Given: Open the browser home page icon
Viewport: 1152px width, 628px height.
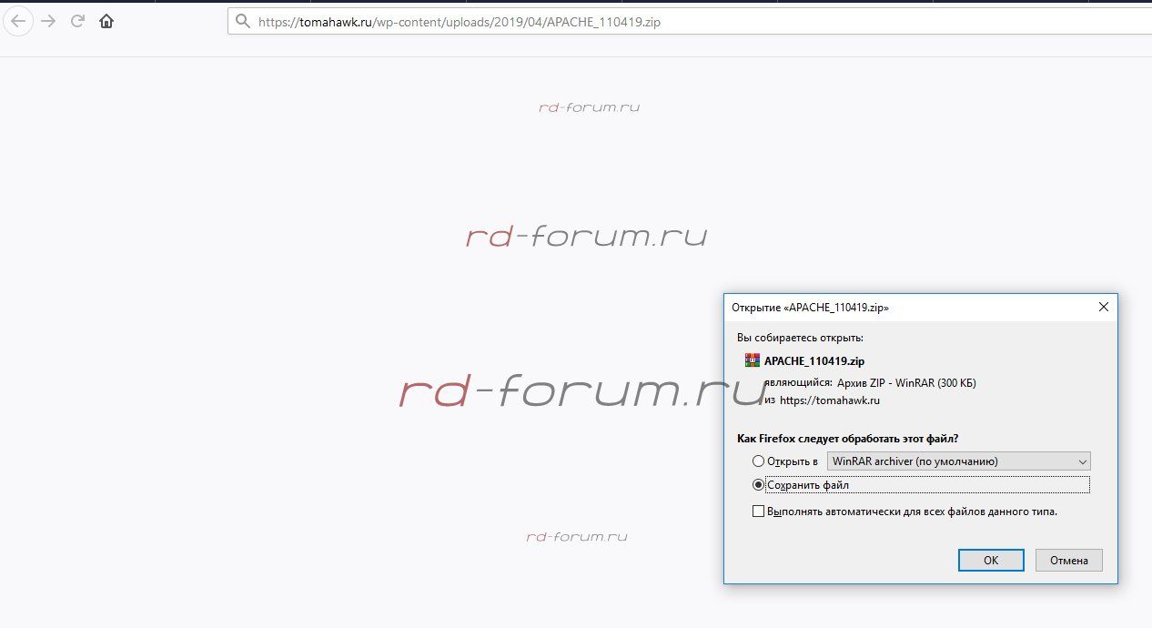Looking at the screenshot, I should click(106, 21).
